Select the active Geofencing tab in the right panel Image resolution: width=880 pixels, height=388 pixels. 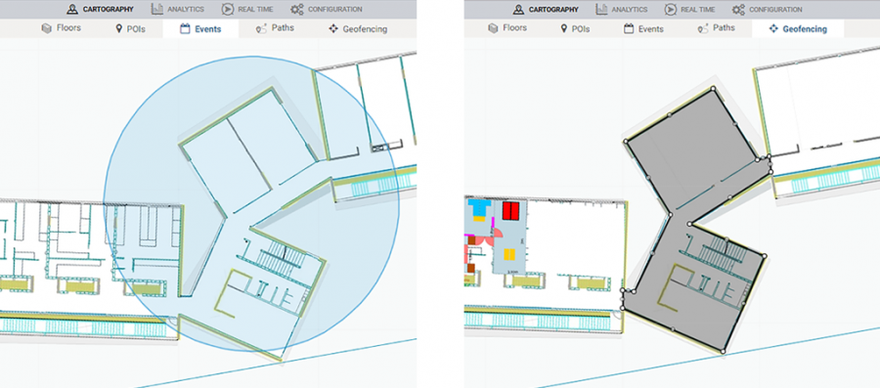click(798, 29)
